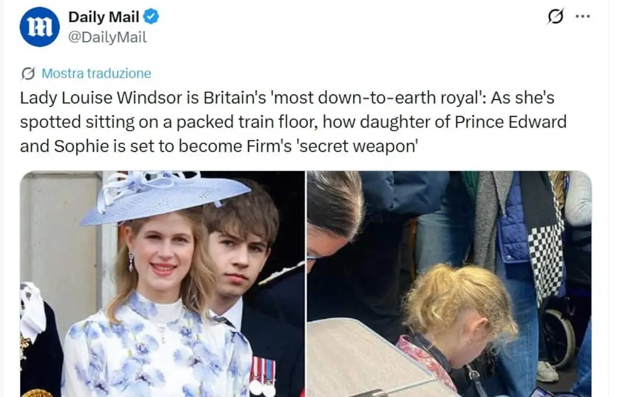Click the blue verified badge
This screenshot has width=636, height=397.
(151, 17)
